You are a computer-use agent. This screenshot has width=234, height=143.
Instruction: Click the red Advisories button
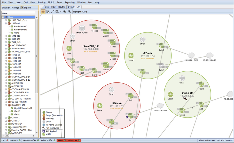point(74,140)
